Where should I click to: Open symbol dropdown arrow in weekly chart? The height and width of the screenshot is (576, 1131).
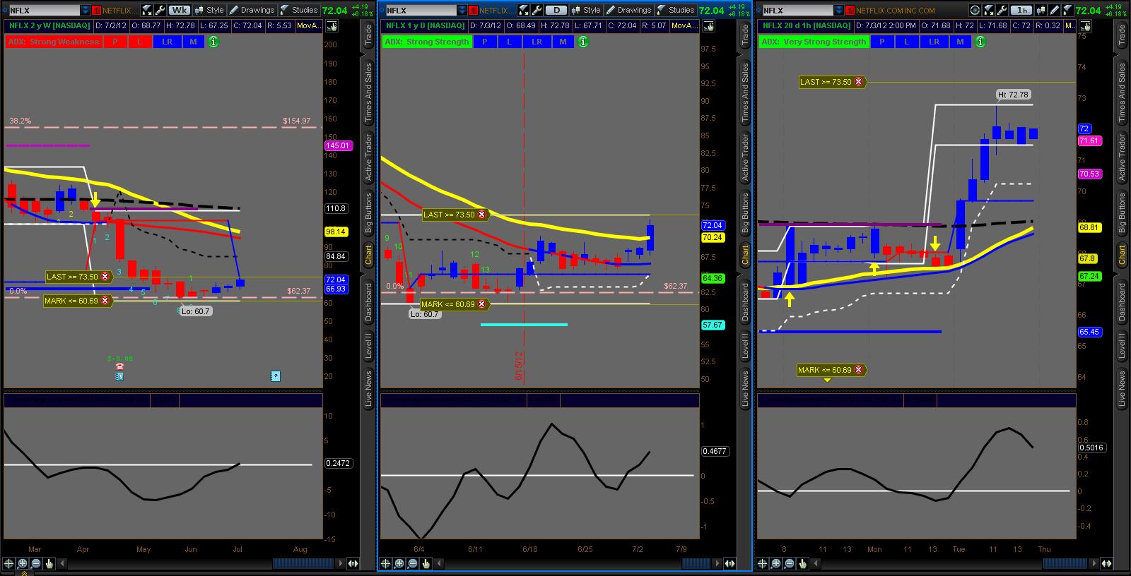85,10
